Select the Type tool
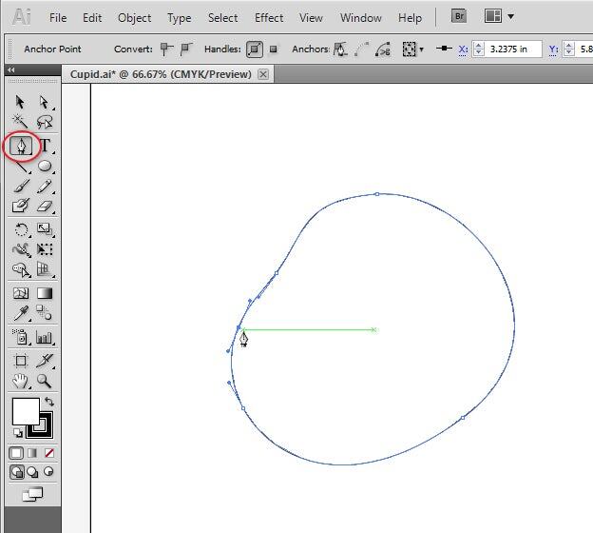Screen dimensions: 593x533 point(45,146)
